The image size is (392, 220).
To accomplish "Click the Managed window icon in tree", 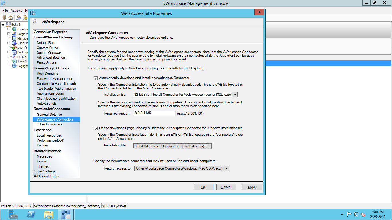I will pos(14,38).
